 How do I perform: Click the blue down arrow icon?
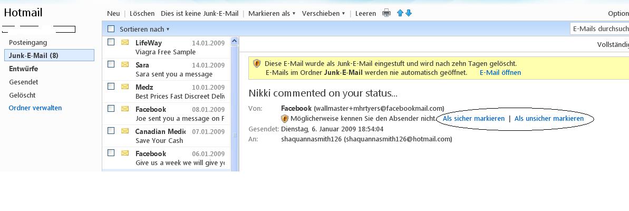[x=409, y=13]
